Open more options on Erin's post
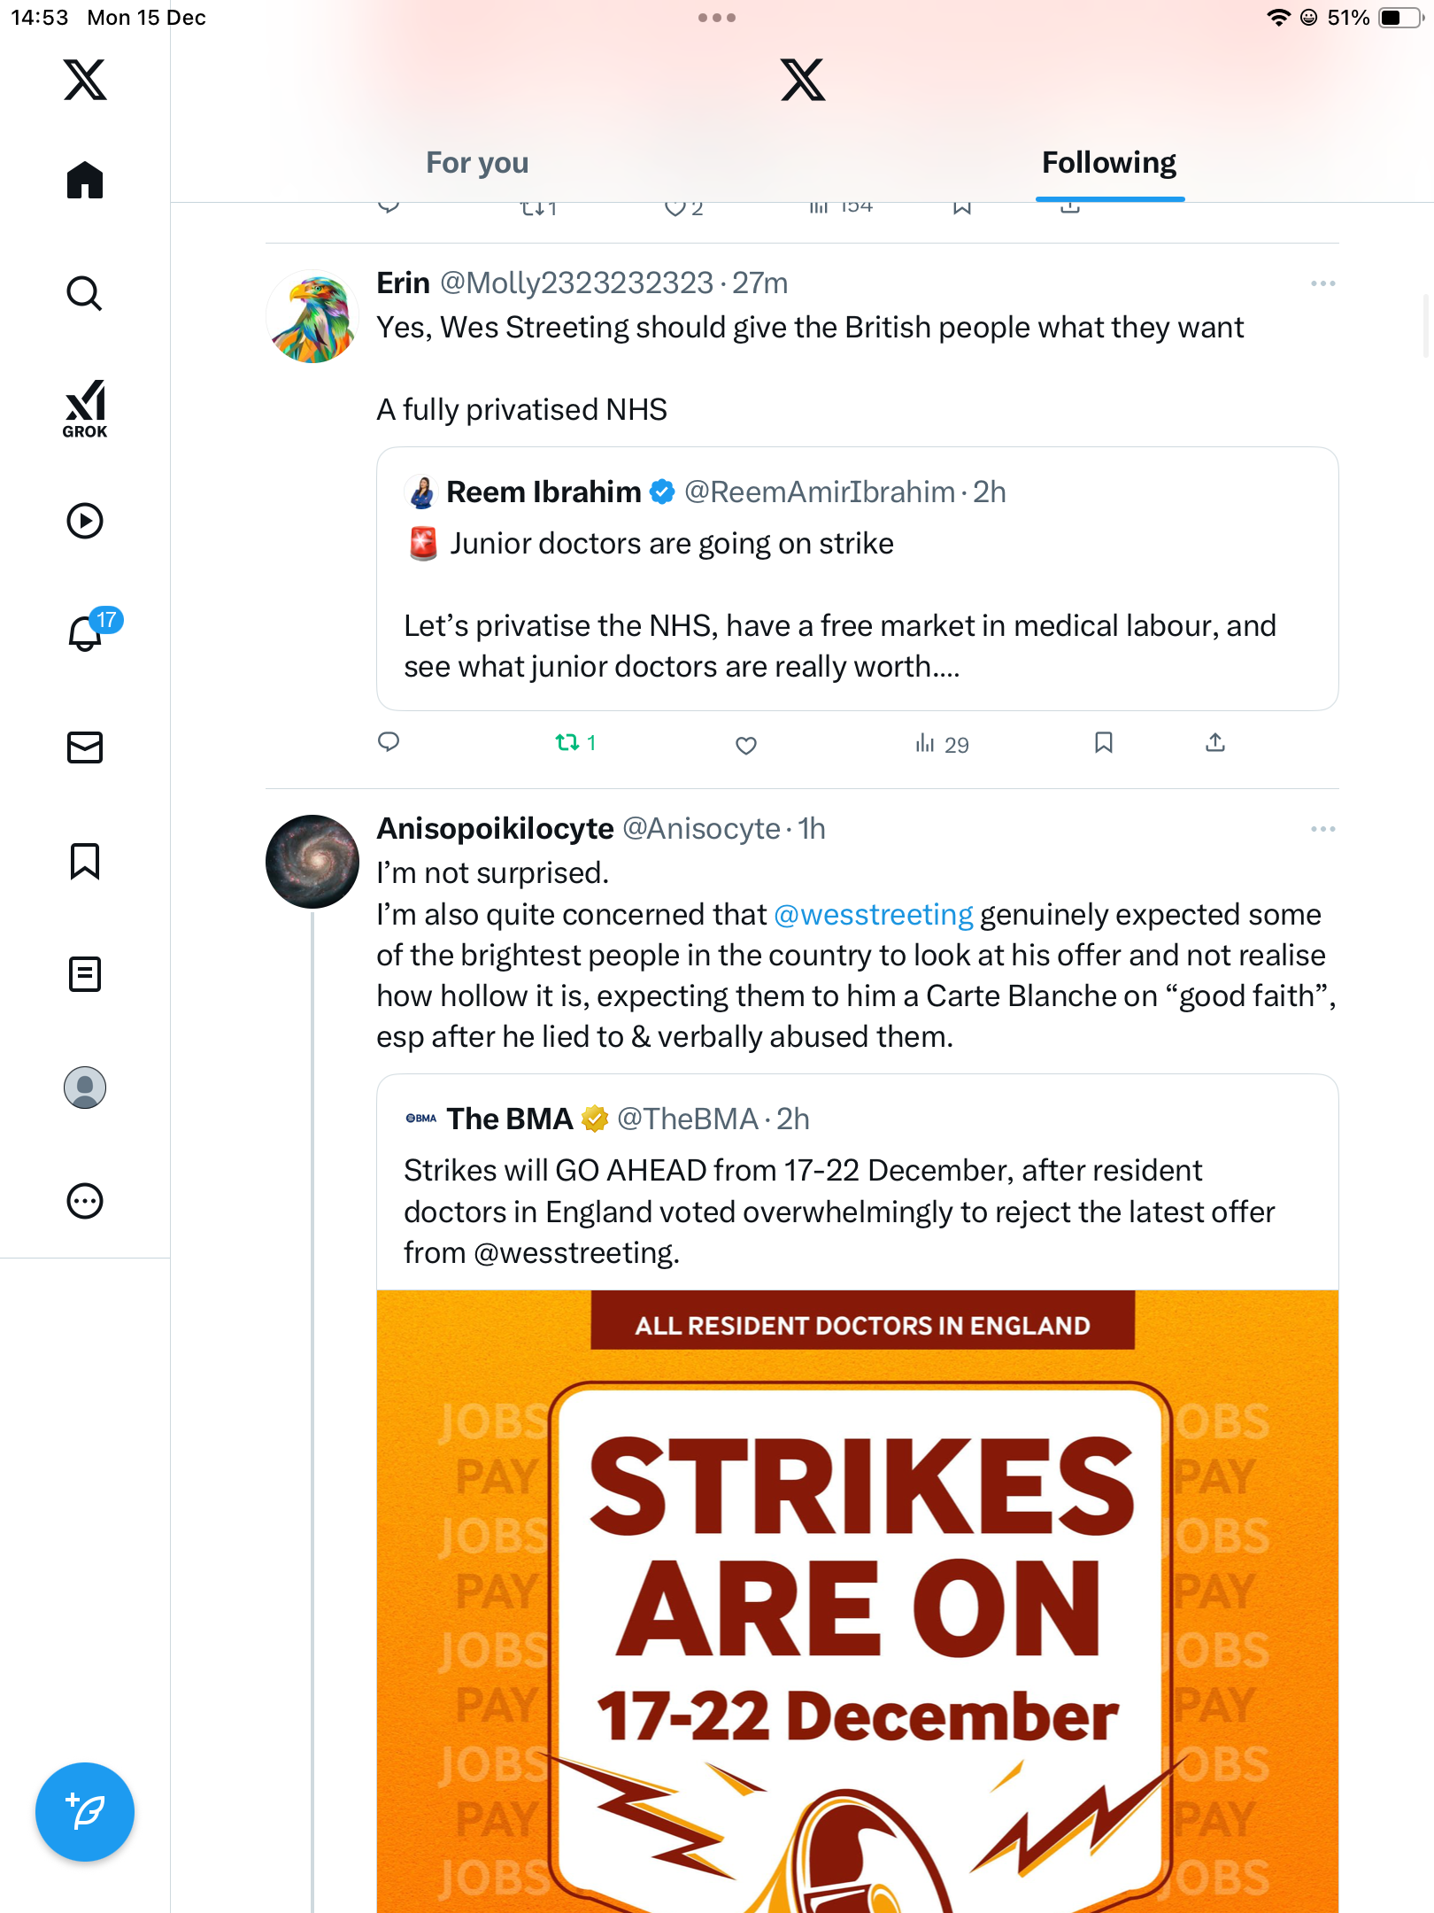 tap(1322, 283)
